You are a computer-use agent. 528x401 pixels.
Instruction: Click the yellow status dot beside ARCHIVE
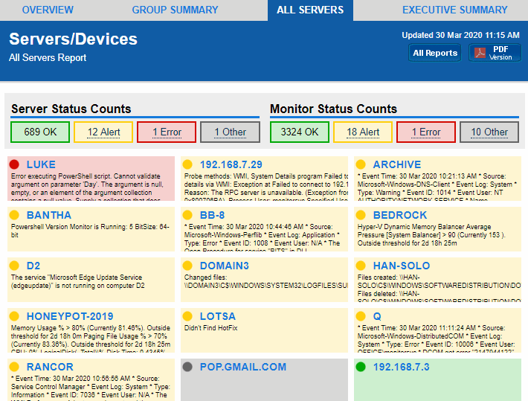(x=361, y=164)
